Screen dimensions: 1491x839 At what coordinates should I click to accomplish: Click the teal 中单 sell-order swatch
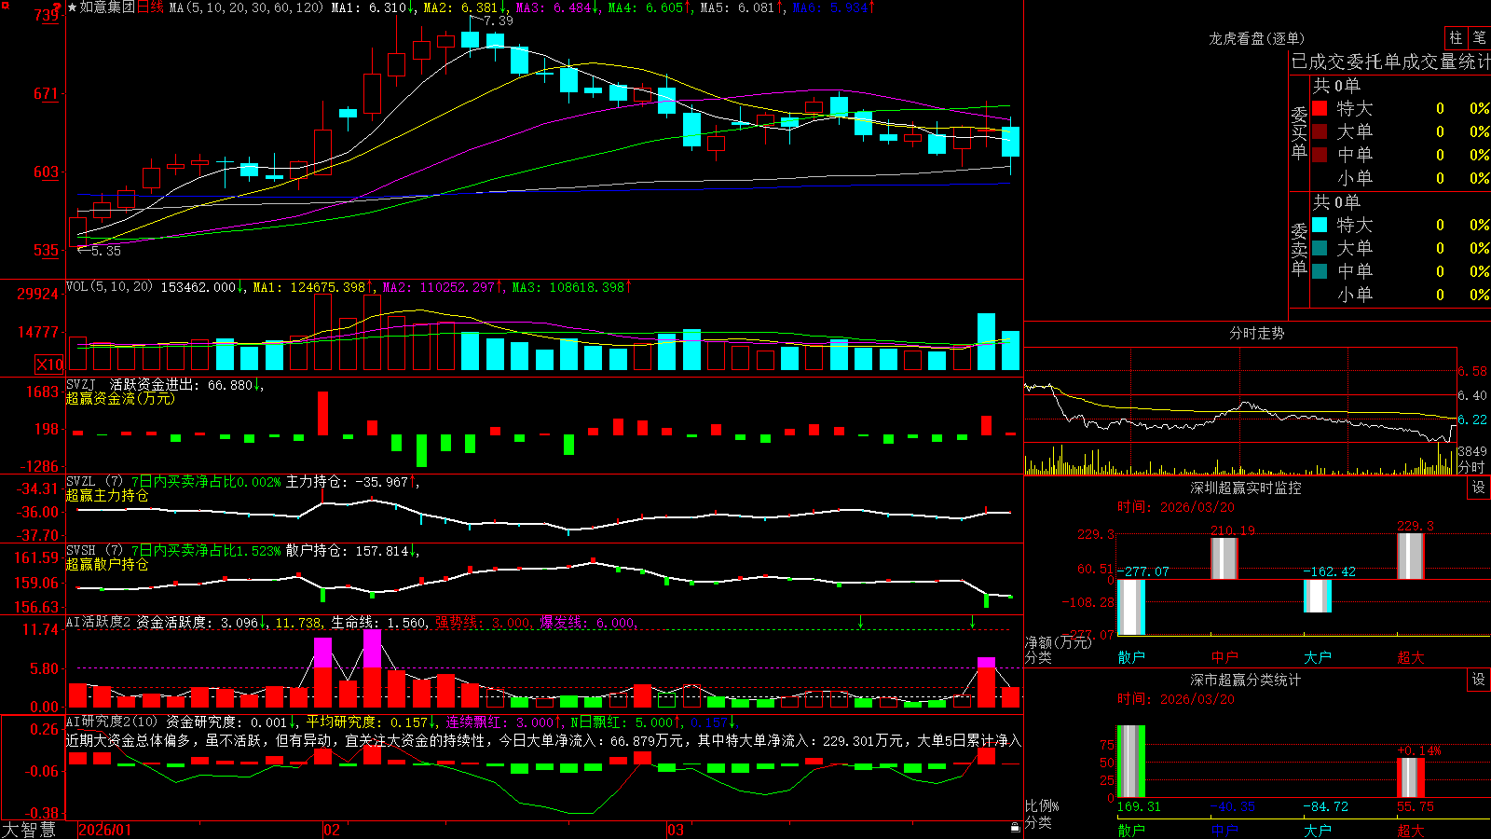(x=1320, y=271)
